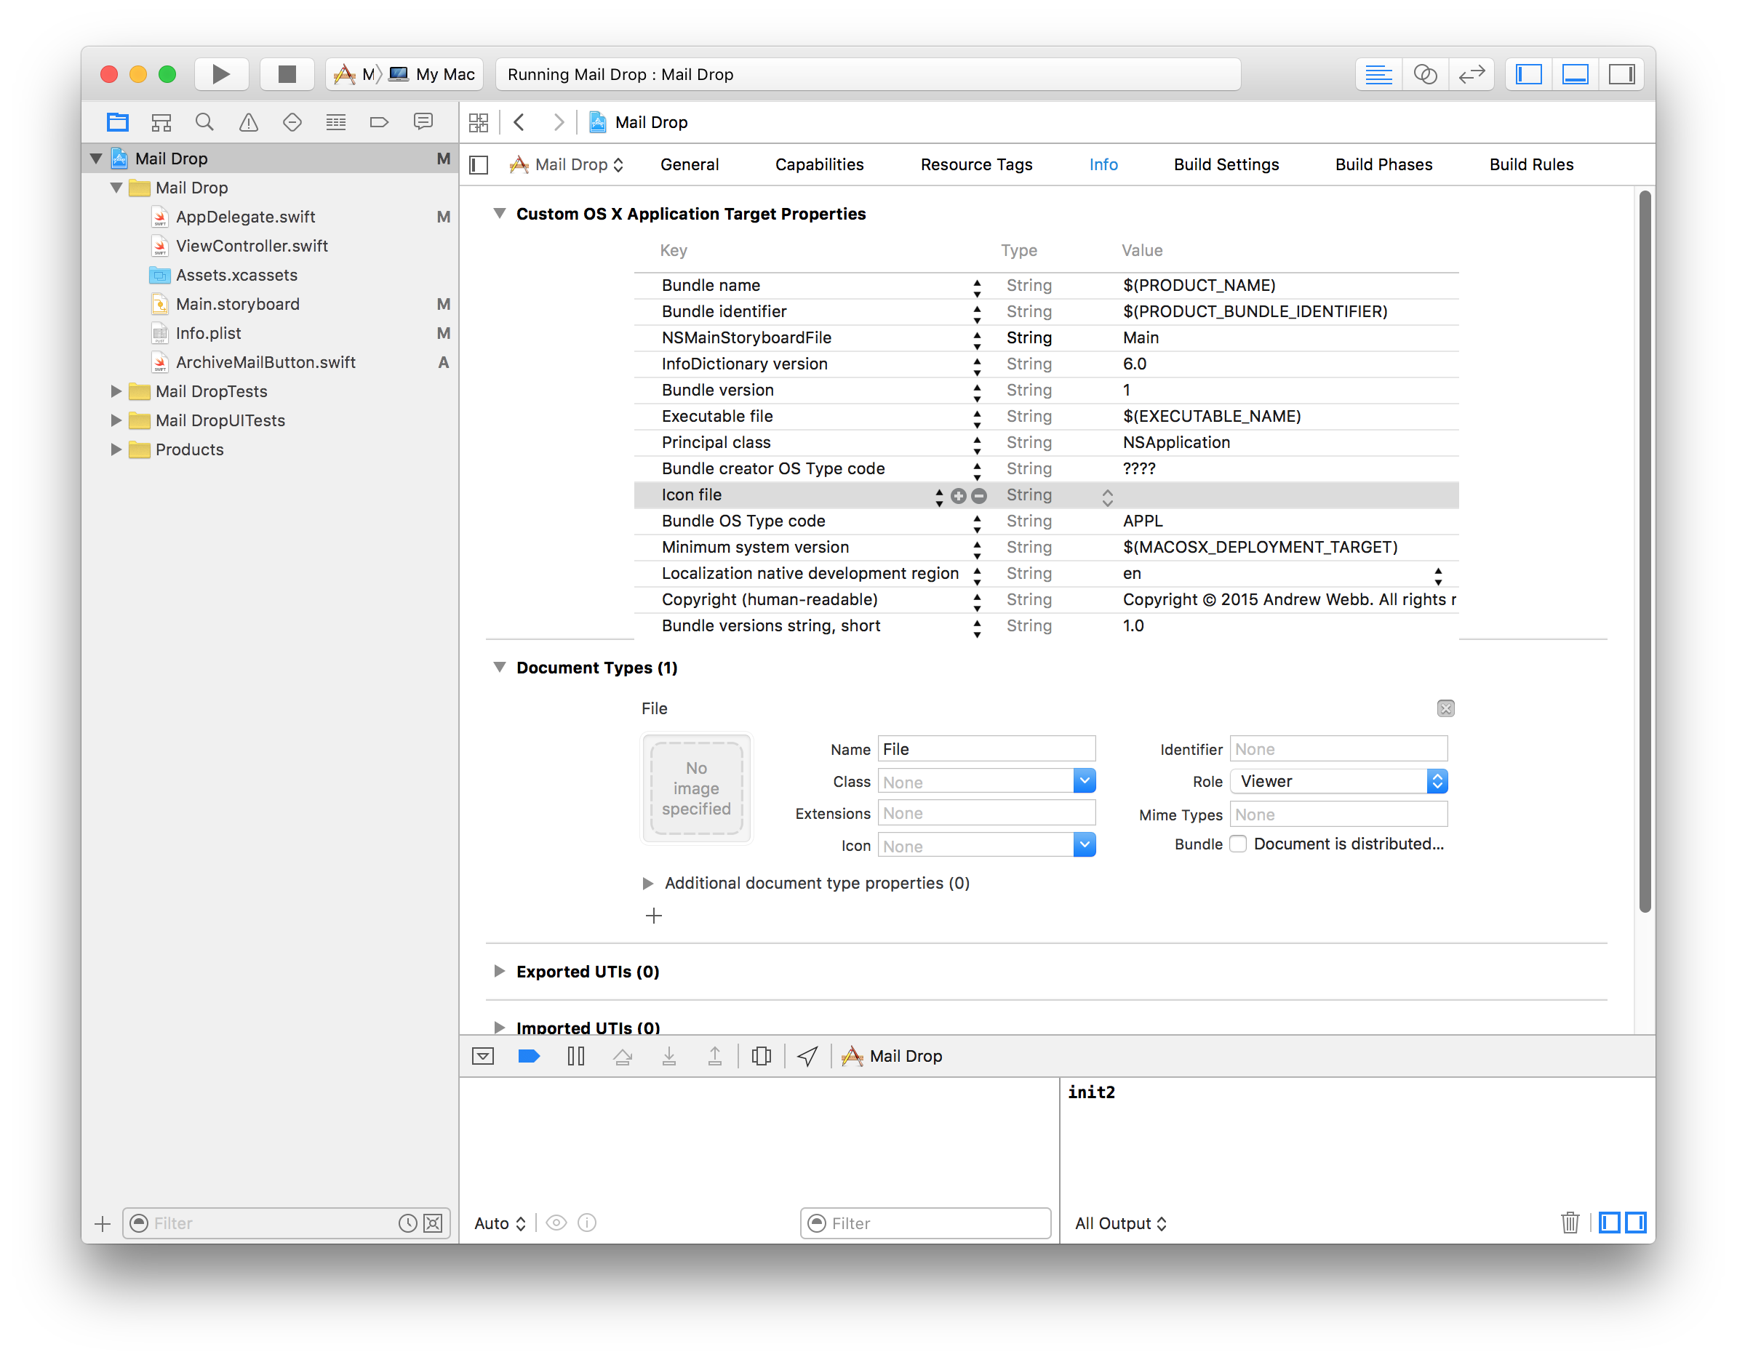Remove the Icon file row
The image size is (1737, 1360).
980,496
